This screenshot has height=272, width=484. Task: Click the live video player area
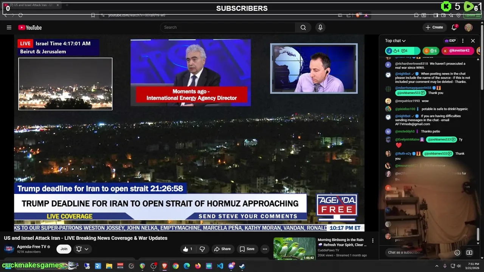coord(189,133)
